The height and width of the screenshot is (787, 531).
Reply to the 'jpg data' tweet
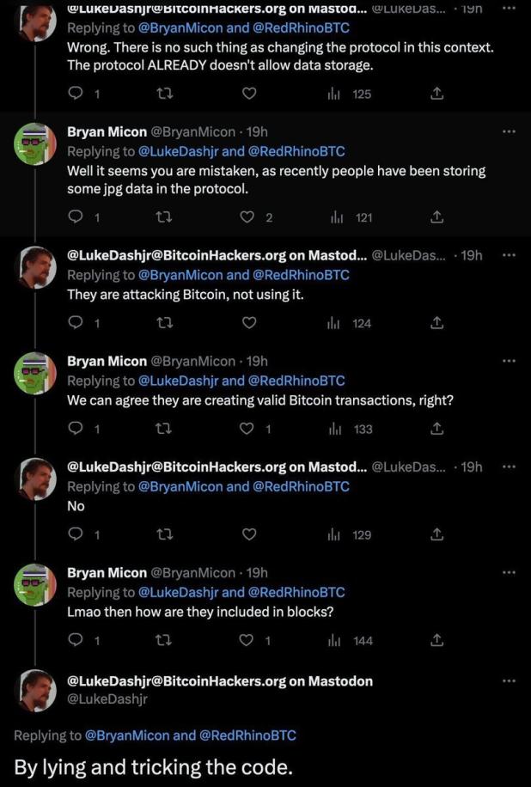(76, 217)
